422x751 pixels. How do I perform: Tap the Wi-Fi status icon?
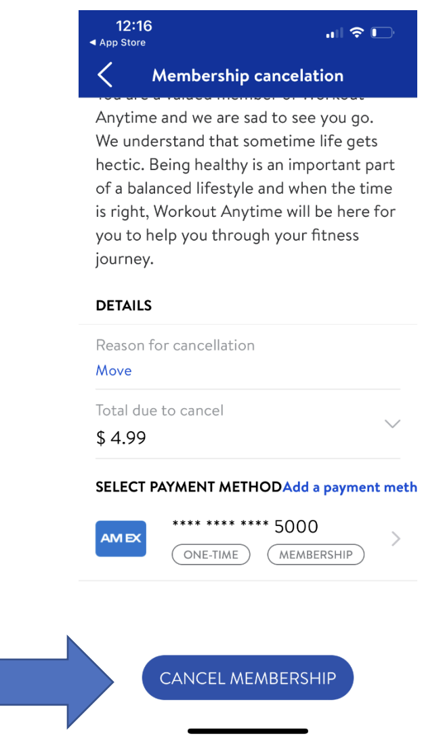[357, 33]
